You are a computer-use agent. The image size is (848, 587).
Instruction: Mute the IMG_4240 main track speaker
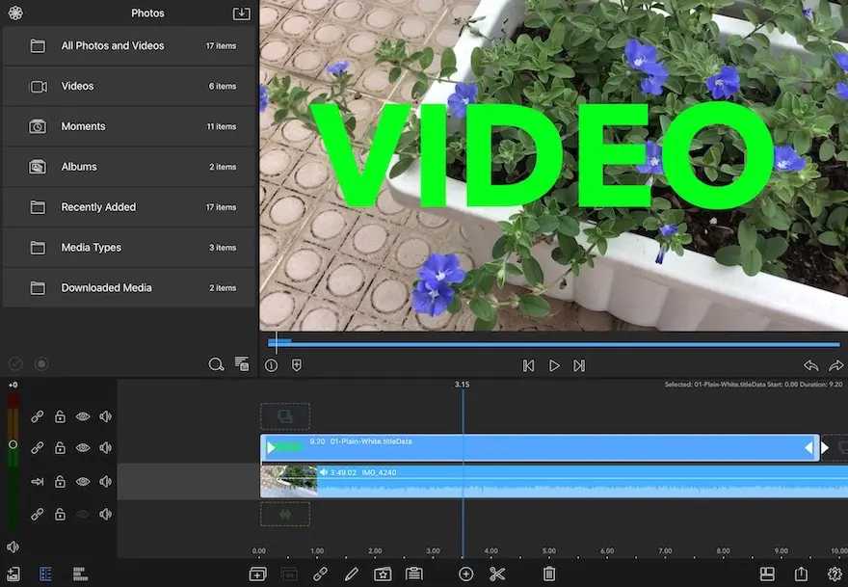105,481
